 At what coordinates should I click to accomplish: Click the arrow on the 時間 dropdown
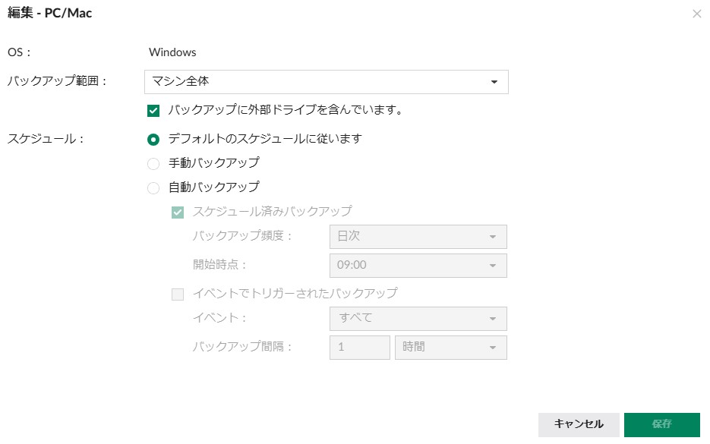[493, 348]
